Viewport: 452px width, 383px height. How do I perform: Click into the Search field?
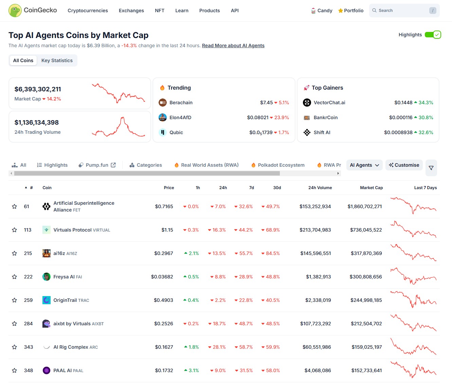tap(401, 11)
